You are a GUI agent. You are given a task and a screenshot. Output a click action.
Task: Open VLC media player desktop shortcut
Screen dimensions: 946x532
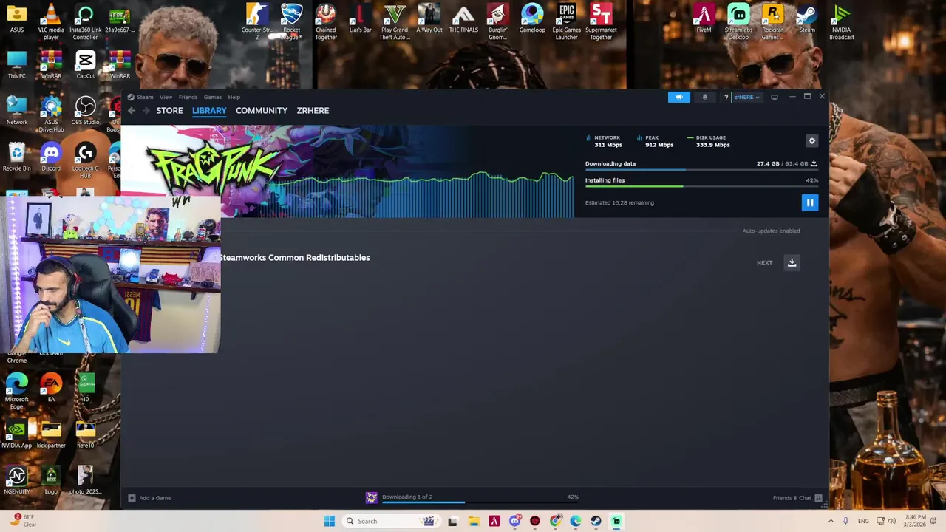coord(51,22)
